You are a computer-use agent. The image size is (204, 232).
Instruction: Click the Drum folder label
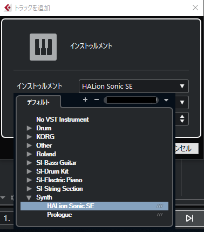click(44, 128)
